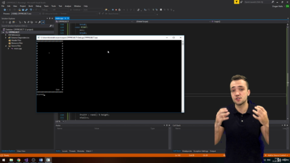Click the Save All toolbar icon

(26, 10)
